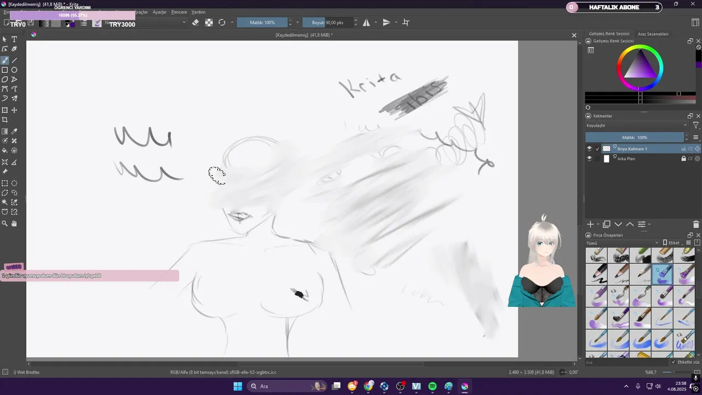Close the Kaydedilmemiş document tab
Image resolution: width=702 pixels, height=395 pixels.
[574, 35]
